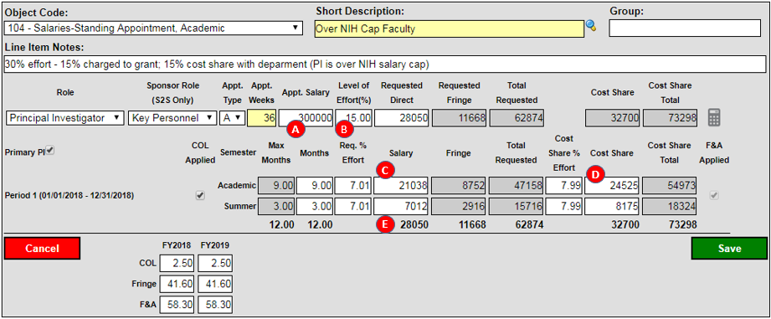
Task: Click the top-row Cost Share field 32700
Action: point(612,118)
